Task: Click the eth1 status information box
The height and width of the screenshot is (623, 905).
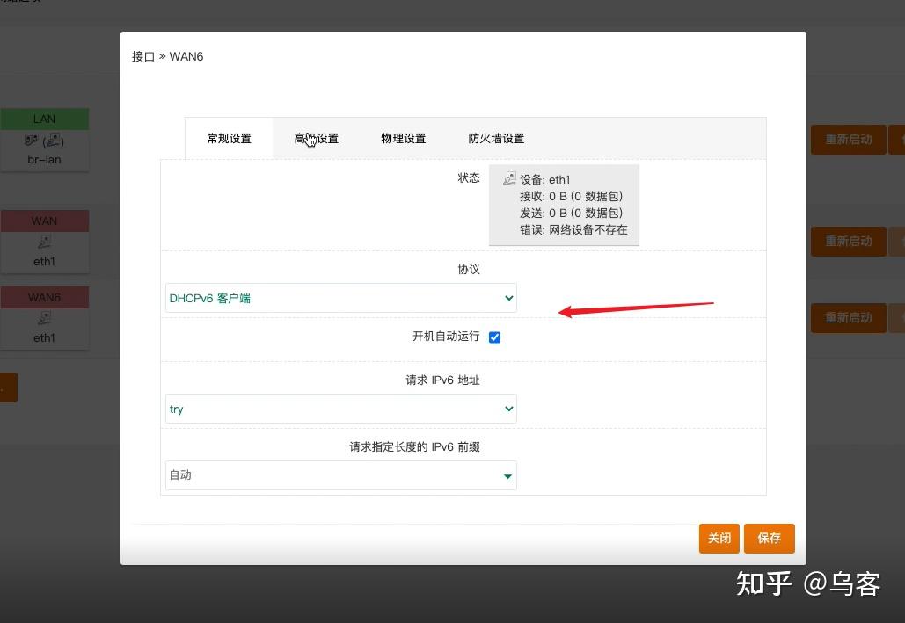Action: click(564, 204)
